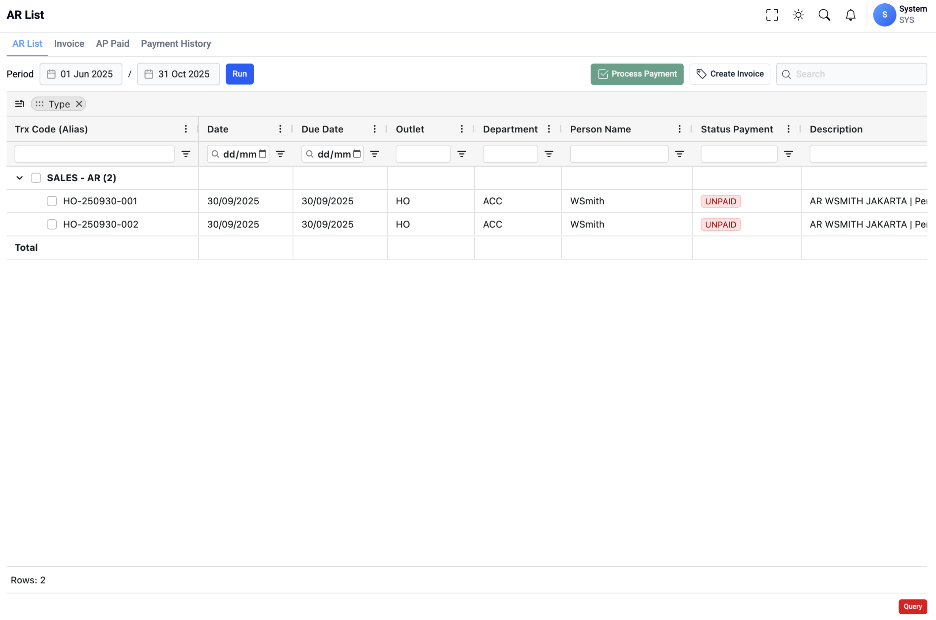Toggle fullscreen mode icon

pos(771,15)
